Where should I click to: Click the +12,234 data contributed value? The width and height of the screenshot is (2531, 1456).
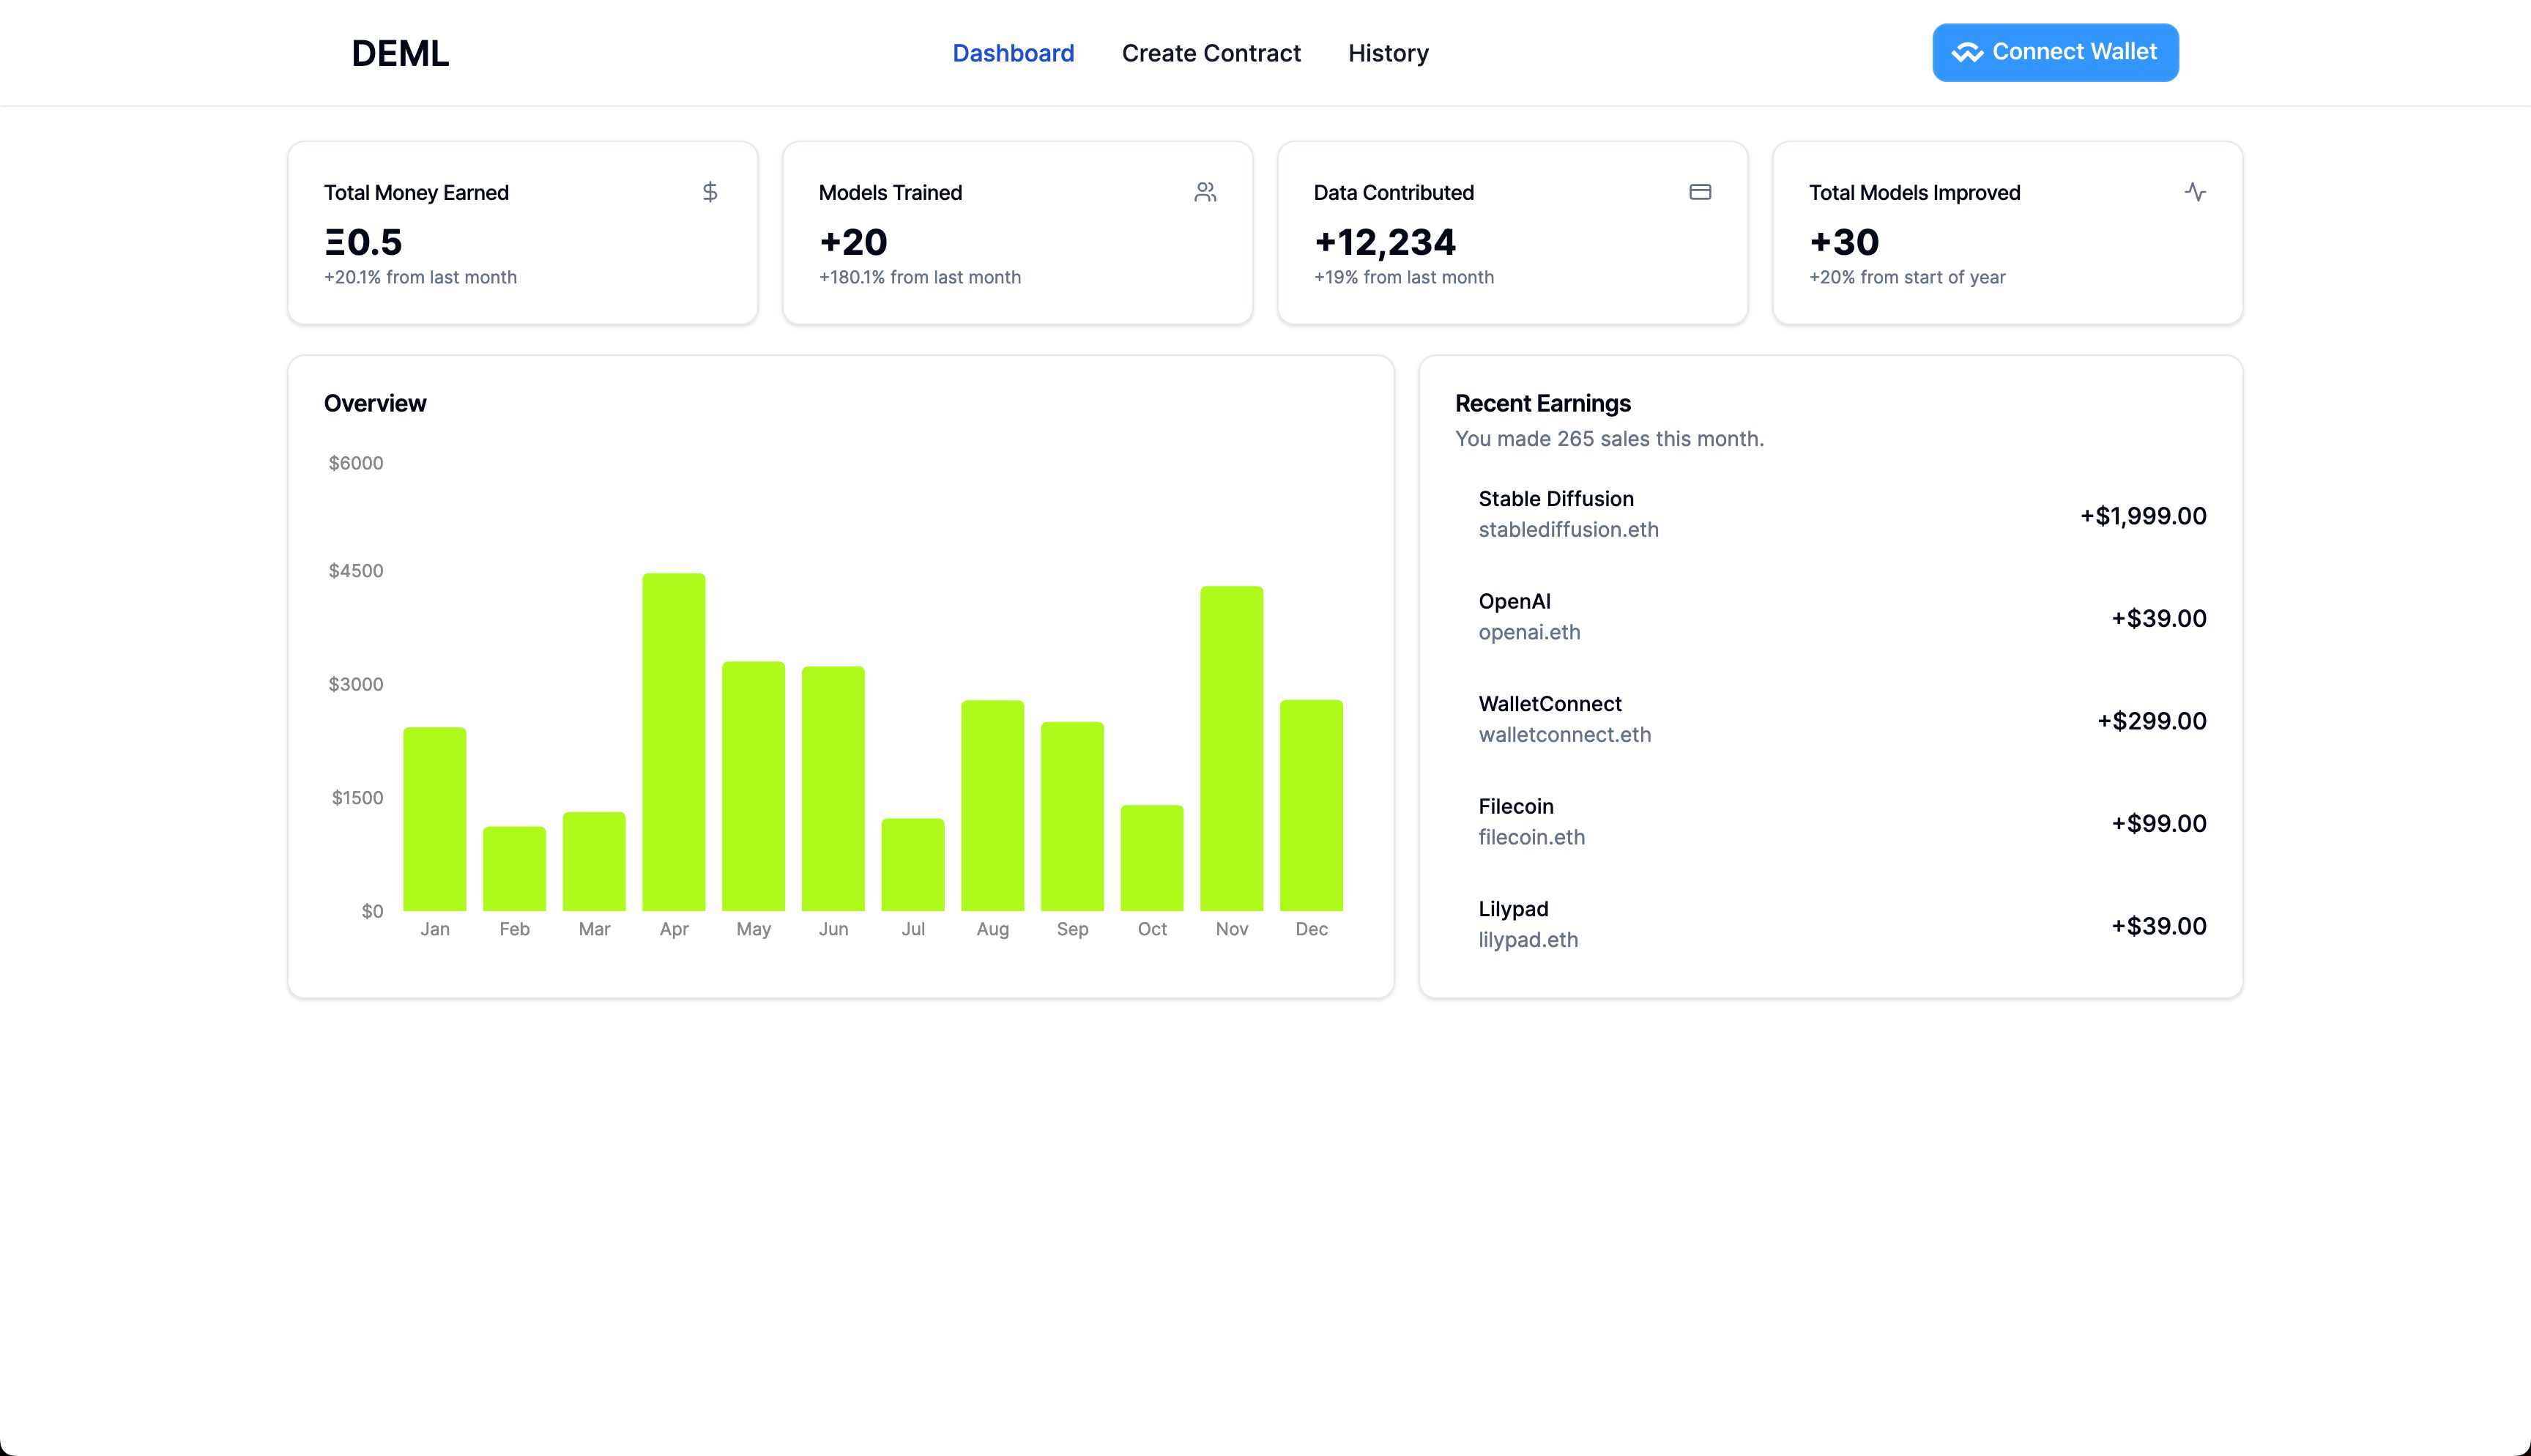tap(1384, 242)
